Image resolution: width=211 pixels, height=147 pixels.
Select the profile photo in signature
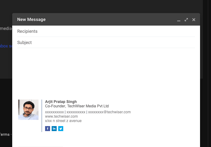(28, 110)
